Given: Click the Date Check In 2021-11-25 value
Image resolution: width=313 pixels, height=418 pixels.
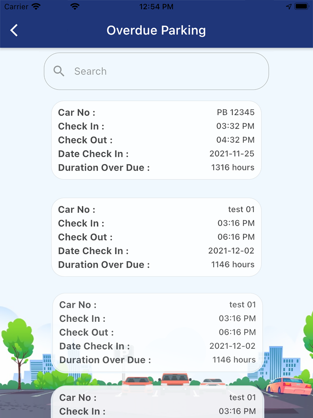Looking at the screenshot, I should pyautogui.click(x=232, y=154).
